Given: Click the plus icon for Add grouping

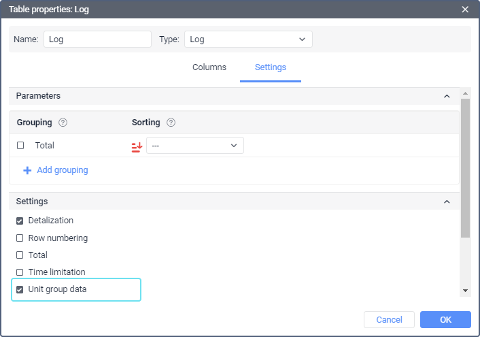Looking at the screenshot, I should tap(27, 170).
